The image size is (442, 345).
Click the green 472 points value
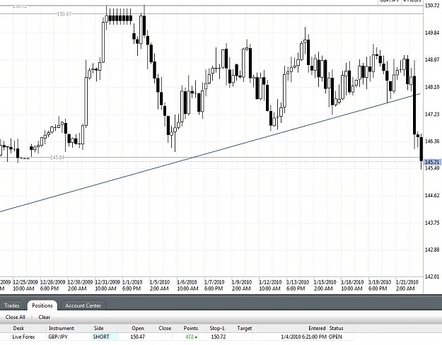[x=192, y=337]
